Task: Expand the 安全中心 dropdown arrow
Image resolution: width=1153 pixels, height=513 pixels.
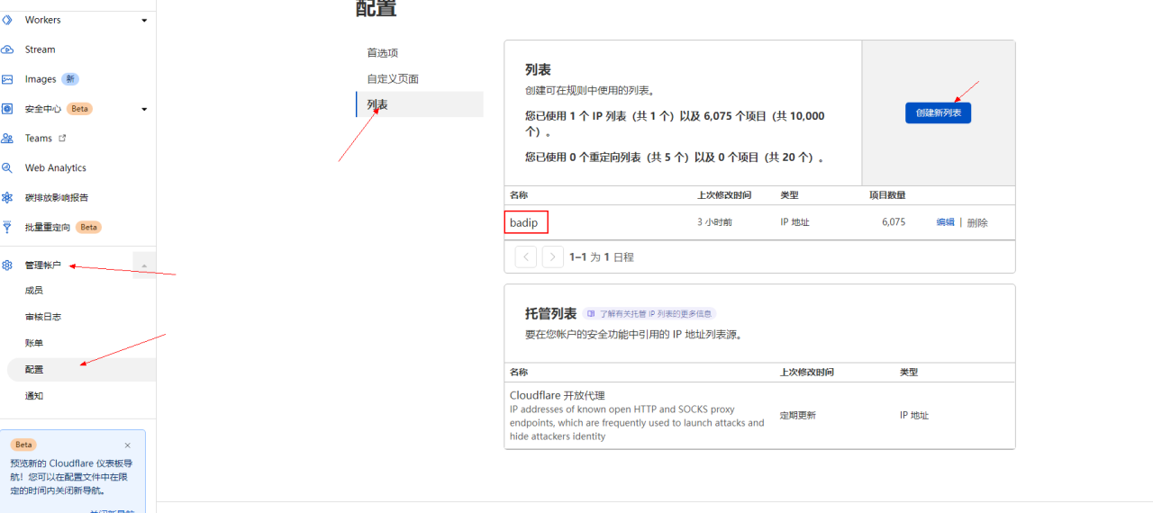Action: pos(144,109)
